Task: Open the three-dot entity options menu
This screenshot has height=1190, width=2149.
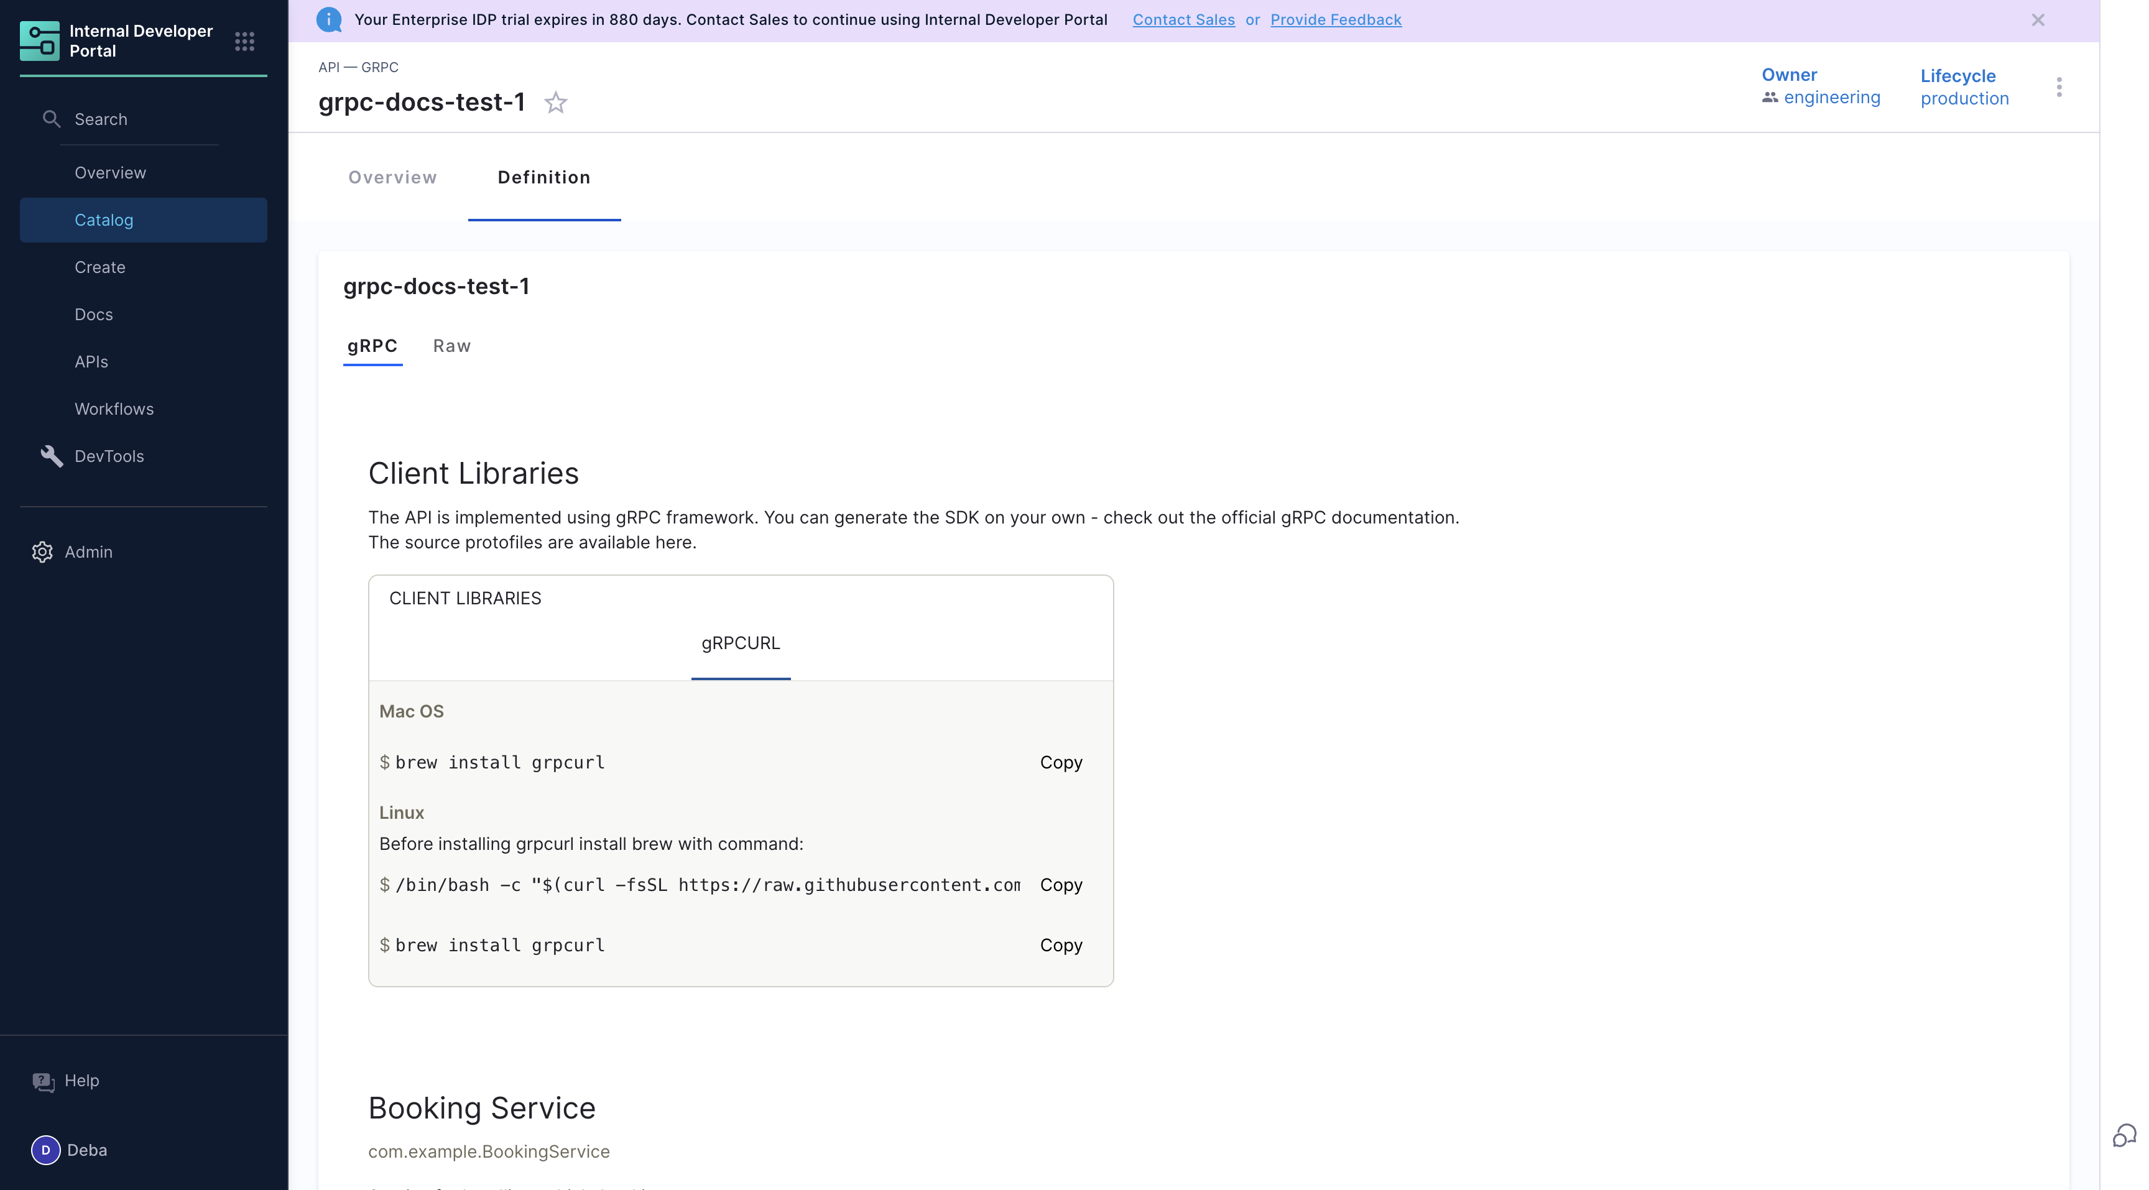Action: [2059, 86]
